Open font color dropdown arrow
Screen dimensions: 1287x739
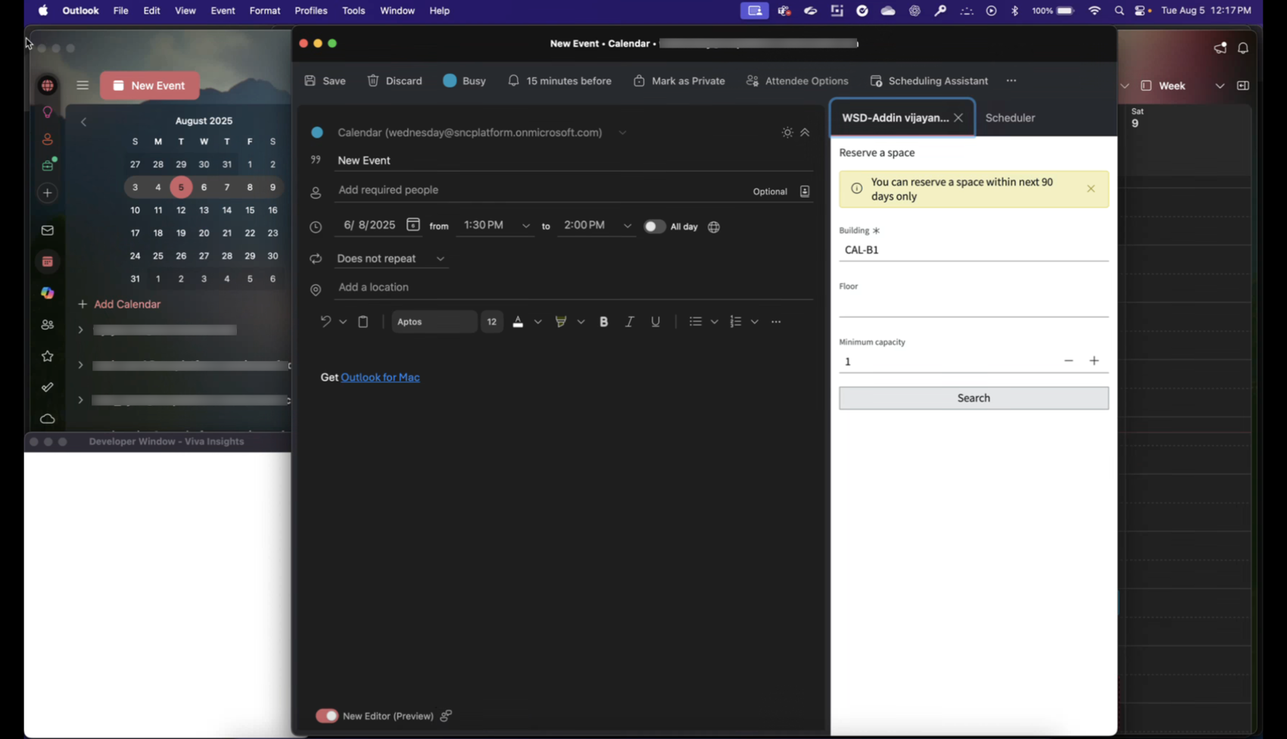coord(538,322)
